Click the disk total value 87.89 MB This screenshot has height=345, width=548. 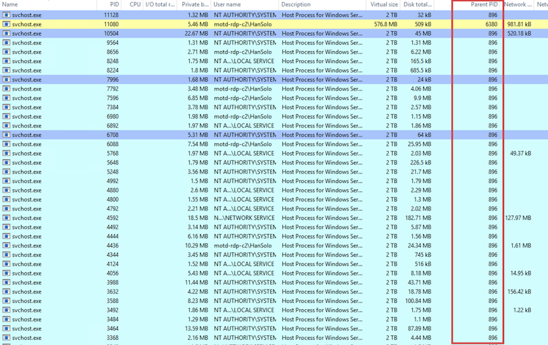419,328
